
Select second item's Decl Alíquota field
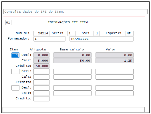pos(41,72)
